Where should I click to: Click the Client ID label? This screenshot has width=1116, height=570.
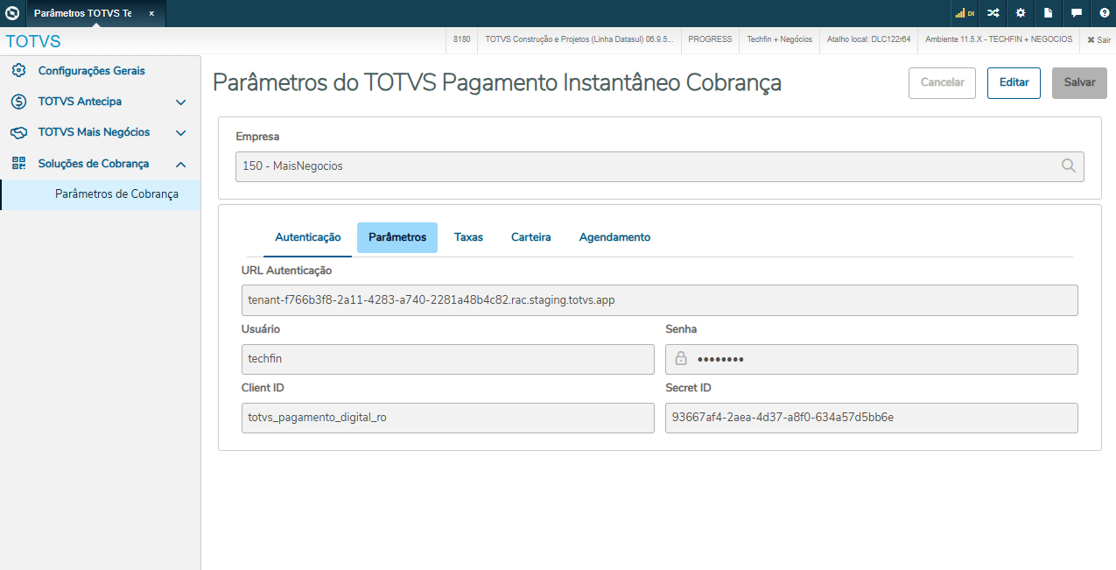click(x=263, y=388)
